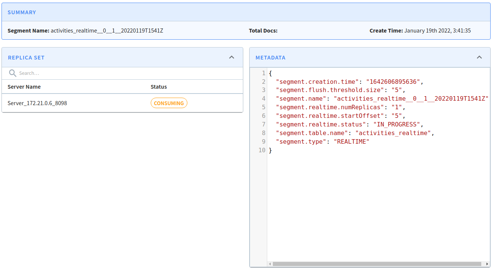
Task: Click the right scroll arrow of the Metadata scrollbar
Action: (x=487, y=264)
